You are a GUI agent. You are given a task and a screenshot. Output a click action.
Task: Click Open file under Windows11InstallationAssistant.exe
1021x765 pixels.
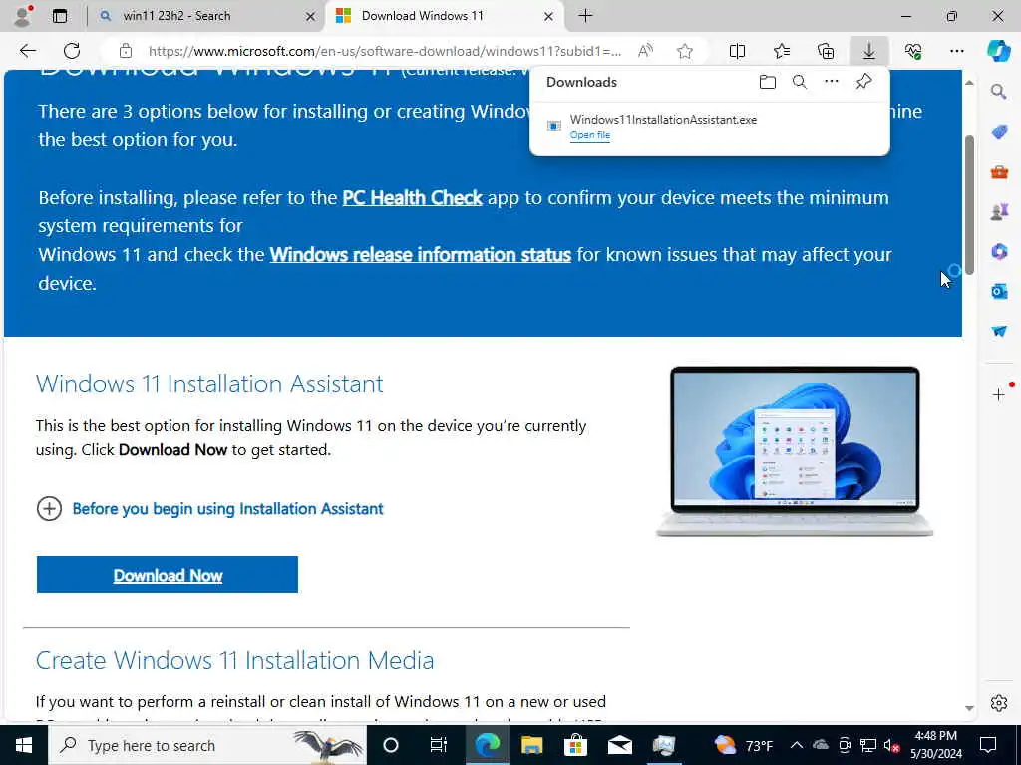click(x=590, y=135)
